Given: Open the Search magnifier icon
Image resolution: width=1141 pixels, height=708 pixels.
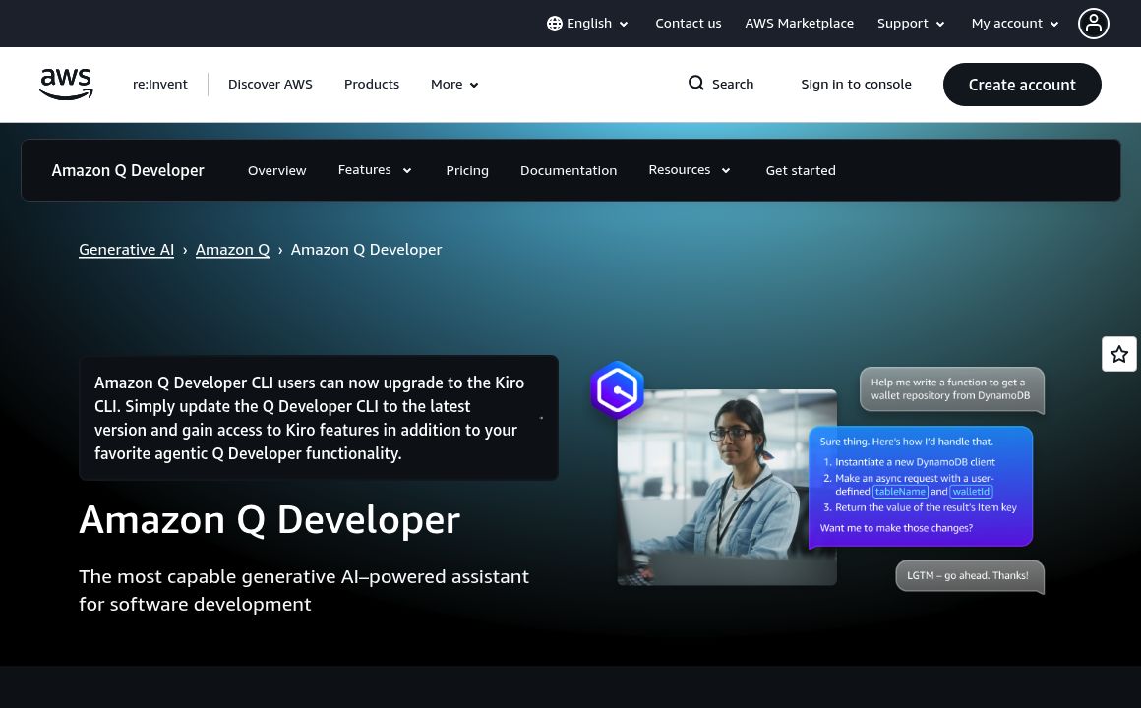Looking at the screenshot, I should pos(696,84).
